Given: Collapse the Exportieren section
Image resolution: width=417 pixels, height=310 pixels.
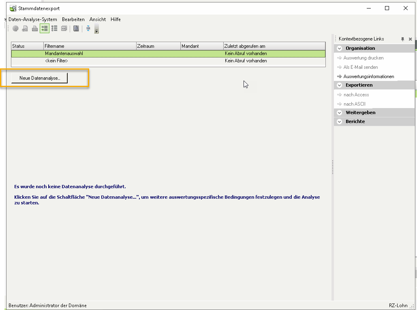Looking at the screenshot, I should point(340,85).
